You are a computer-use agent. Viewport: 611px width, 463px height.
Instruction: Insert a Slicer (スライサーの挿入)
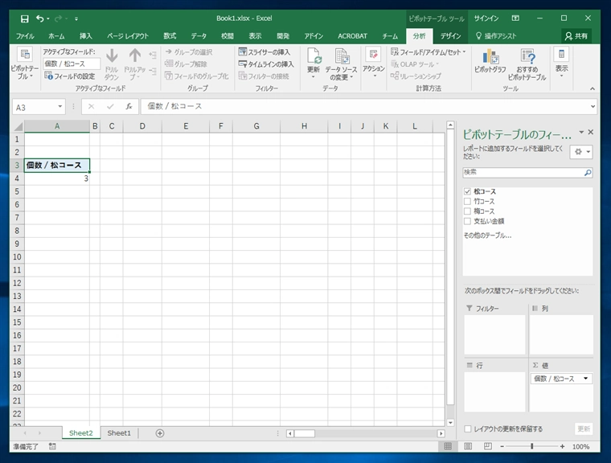264,51
